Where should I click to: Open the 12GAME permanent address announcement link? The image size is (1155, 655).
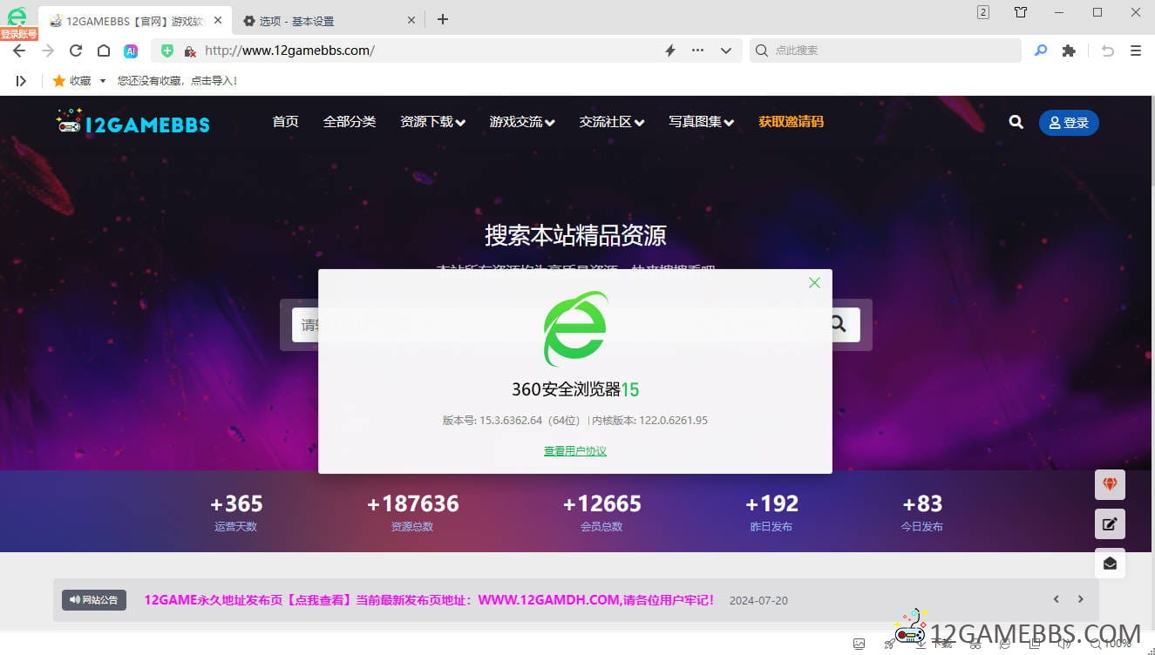[430, 600]
